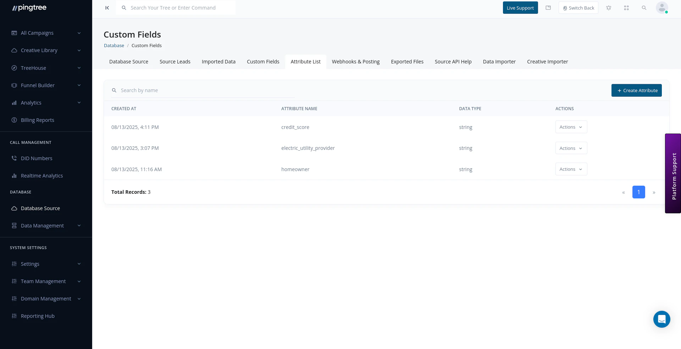Open the intercom chat bubble
681x349 pixels.
click(x=661, y=319)
